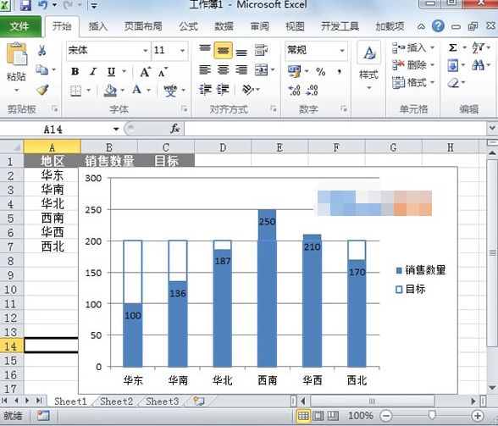
Task: Click the Insert Function fx button
Action: point(175,129)
